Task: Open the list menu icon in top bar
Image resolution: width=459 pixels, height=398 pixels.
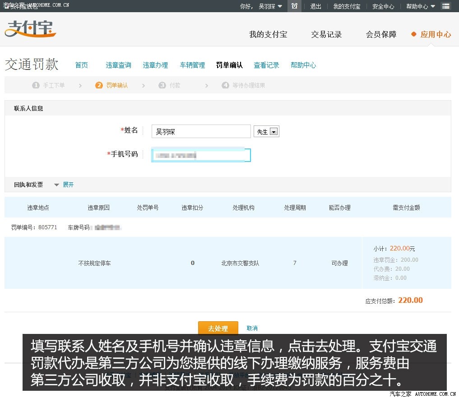Action: 446,6
